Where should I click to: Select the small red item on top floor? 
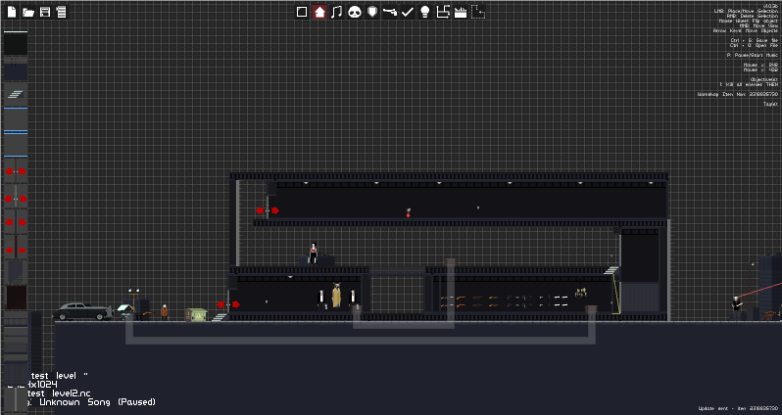point(408,212)
